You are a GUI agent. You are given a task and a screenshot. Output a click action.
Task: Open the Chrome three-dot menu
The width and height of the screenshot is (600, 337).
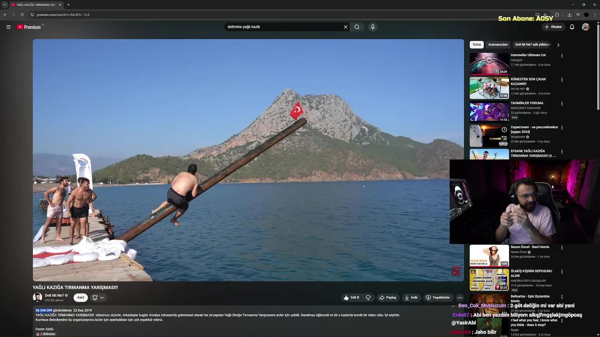click(595, 15)
